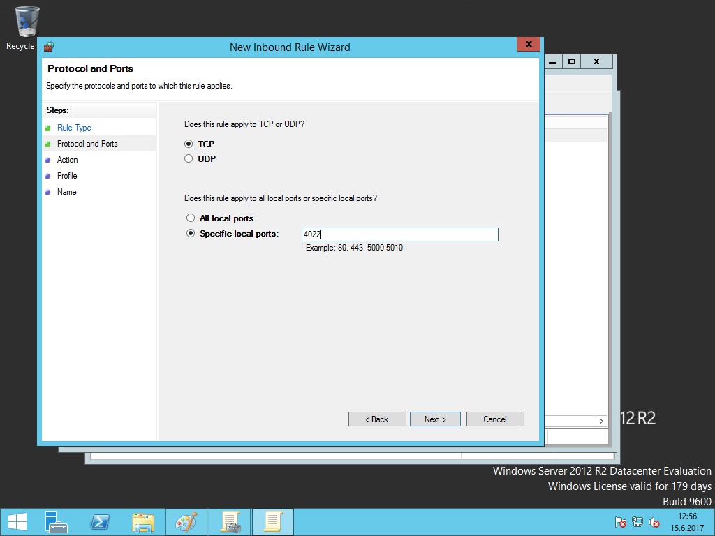The image size is (715, 536).
Task: Click the taskbar clock showing 12:56
Action: click(x=687, y=522)
